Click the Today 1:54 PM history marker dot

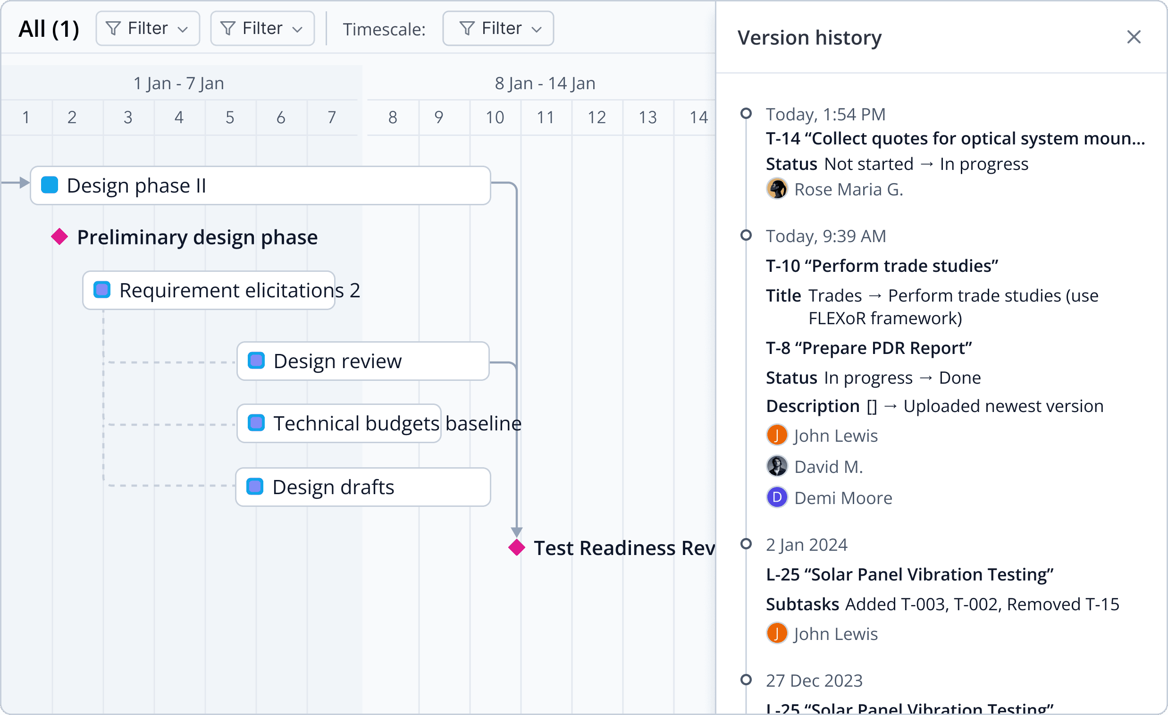(747, 113)
